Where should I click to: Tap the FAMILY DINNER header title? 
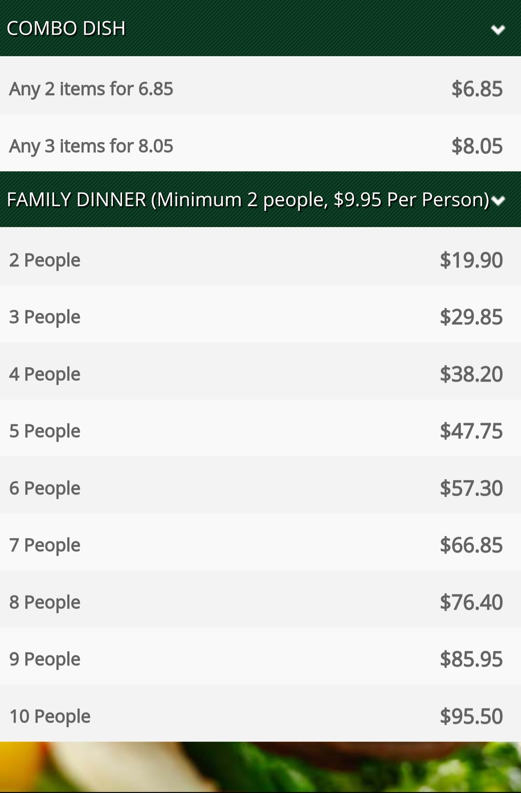(248, 199)
